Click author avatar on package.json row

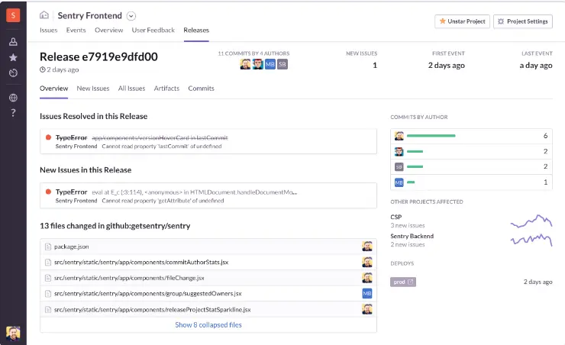367,247
